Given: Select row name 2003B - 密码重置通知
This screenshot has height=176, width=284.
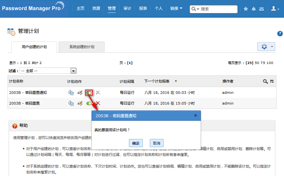Looking at the screenshot, I should 28,93.
